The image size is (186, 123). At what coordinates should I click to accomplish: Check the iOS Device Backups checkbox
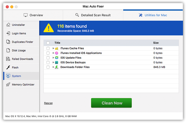[48, 62]
